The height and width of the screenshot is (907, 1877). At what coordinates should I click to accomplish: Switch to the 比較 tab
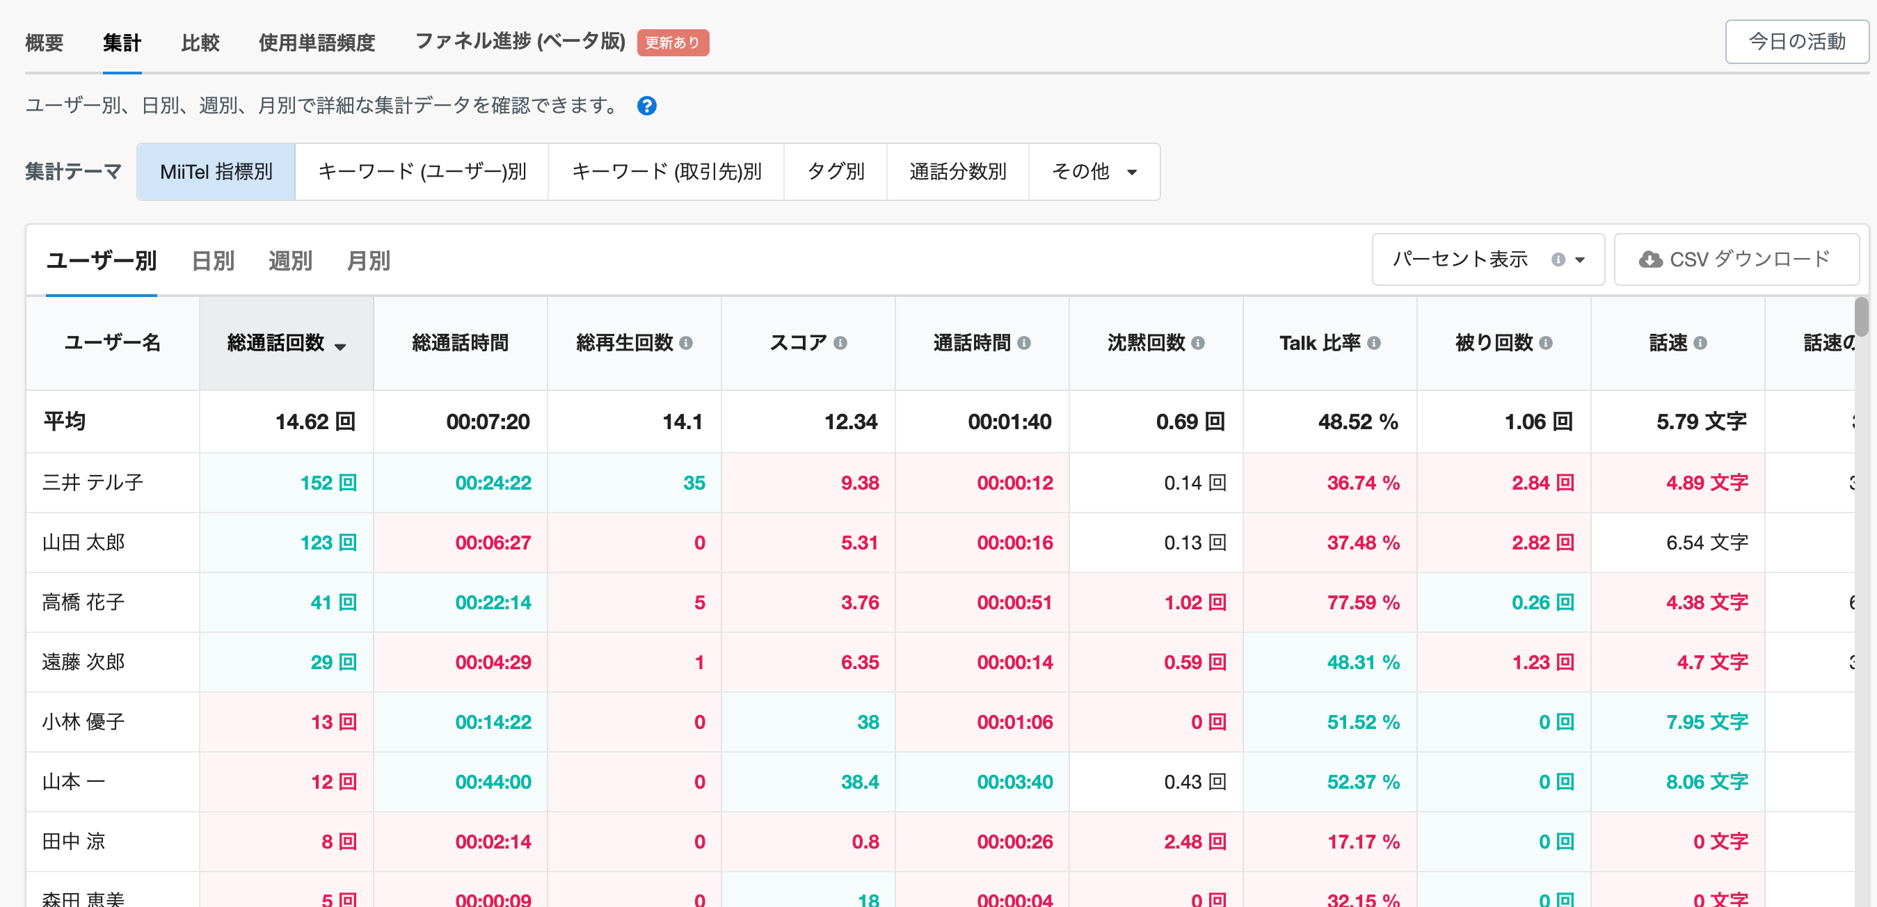point(200,43)
